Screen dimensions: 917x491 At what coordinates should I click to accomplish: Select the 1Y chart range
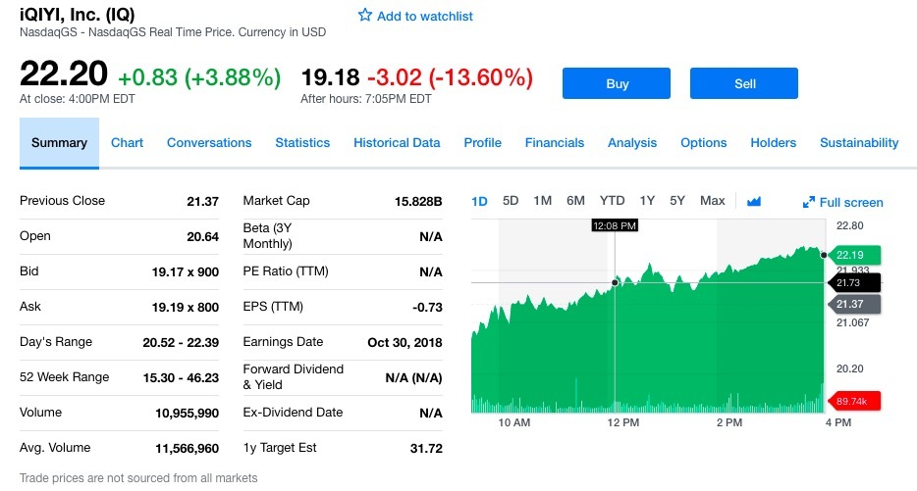pyautogui.click(x=647, y=201)
